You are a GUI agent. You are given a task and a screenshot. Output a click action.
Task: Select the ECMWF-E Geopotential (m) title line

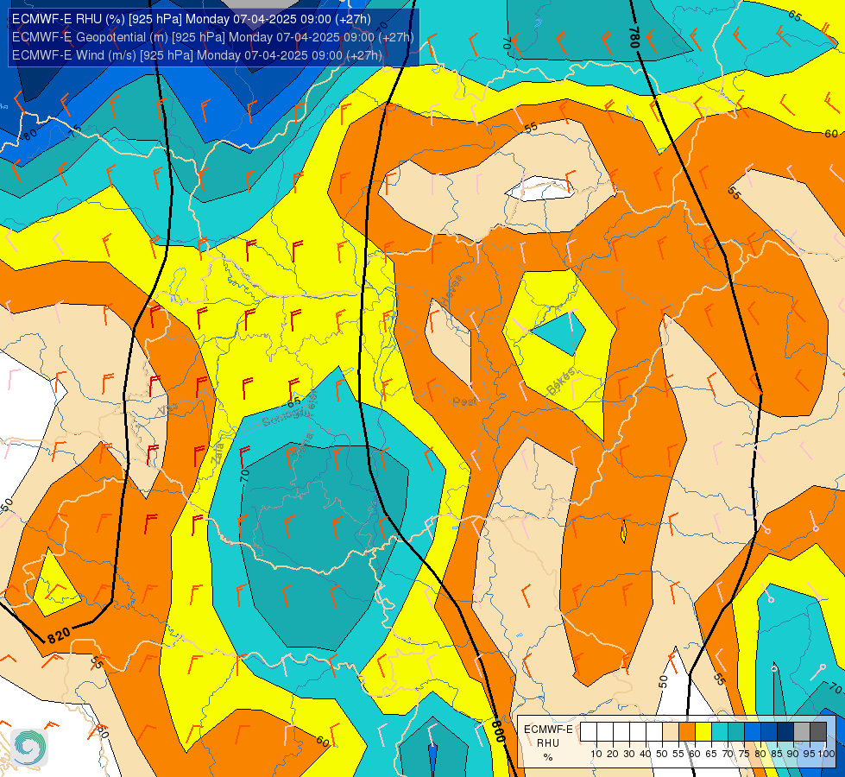tap(213, 37)
